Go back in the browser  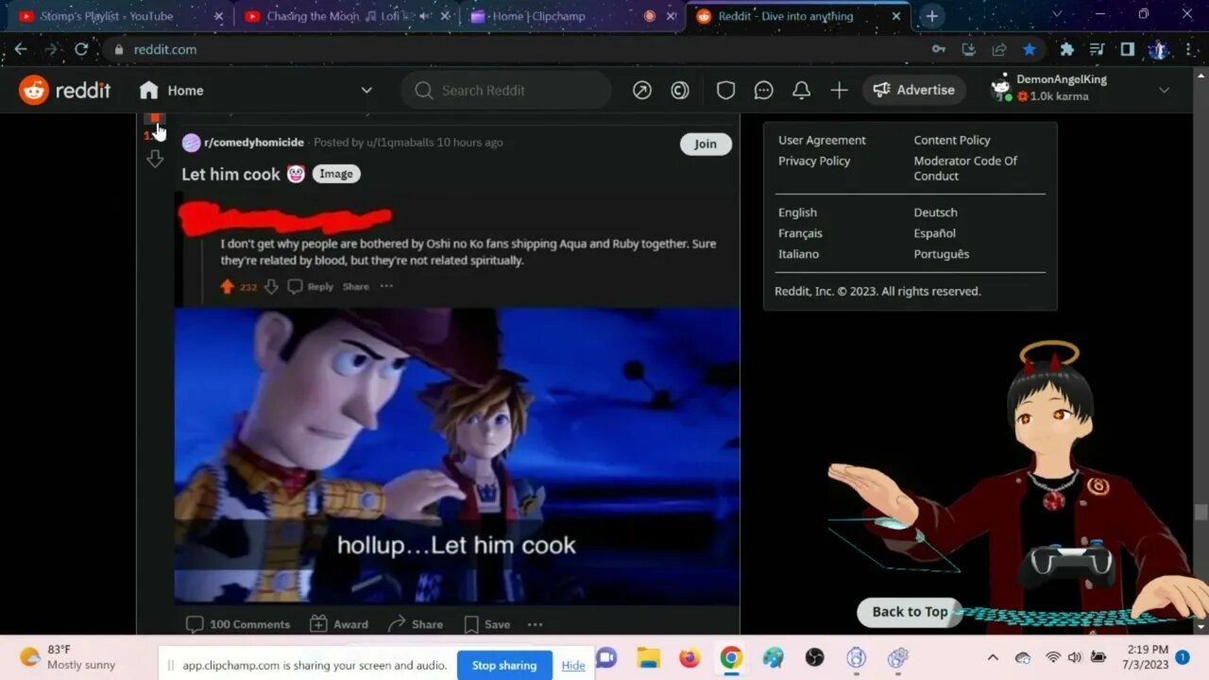[21, 49]
